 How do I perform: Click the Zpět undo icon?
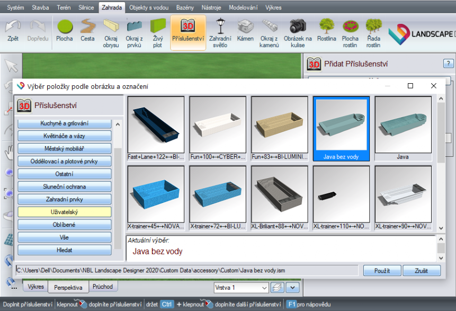(x=13, y=31)
